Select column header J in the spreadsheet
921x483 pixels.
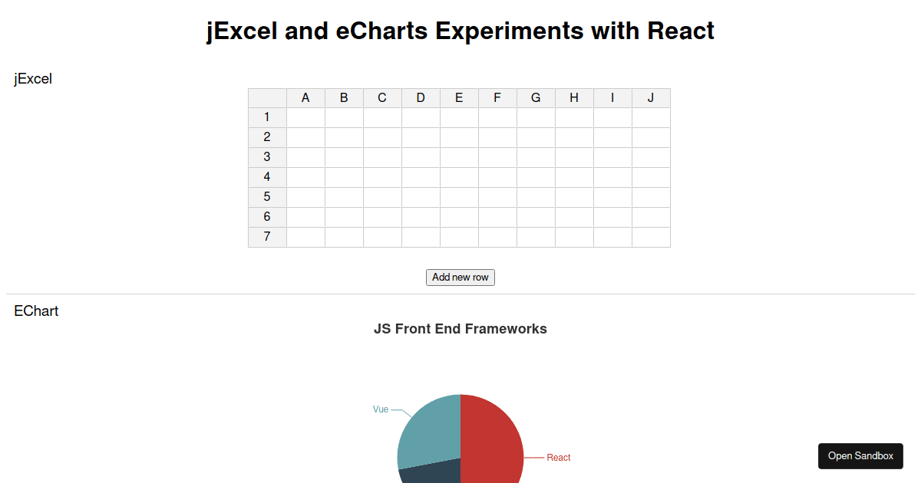pyautogui.click(x=650, y=97)
